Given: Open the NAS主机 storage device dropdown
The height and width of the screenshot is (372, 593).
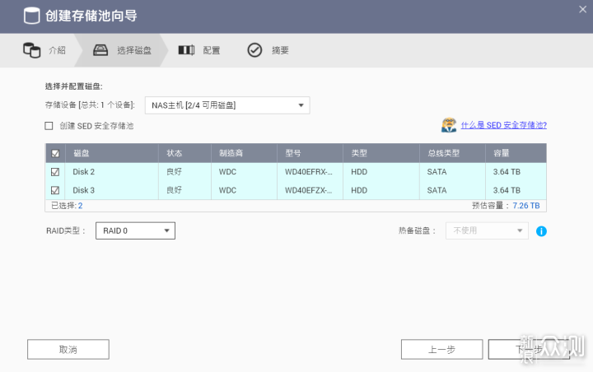Looking at the screenshot, I should click(227, 105).
